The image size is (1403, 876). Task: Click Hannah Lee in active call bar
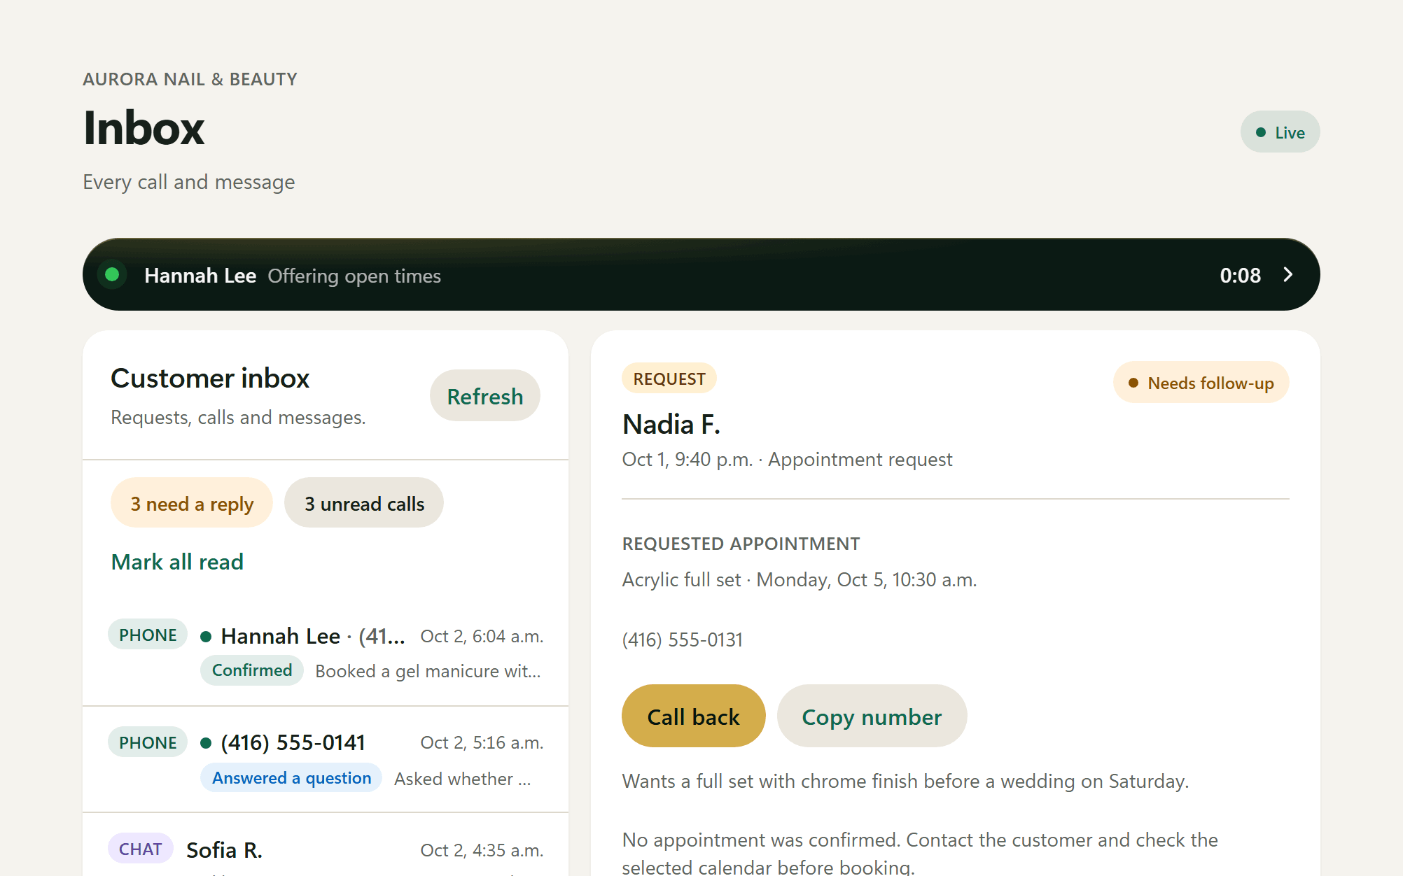click(x=200, y=276)
